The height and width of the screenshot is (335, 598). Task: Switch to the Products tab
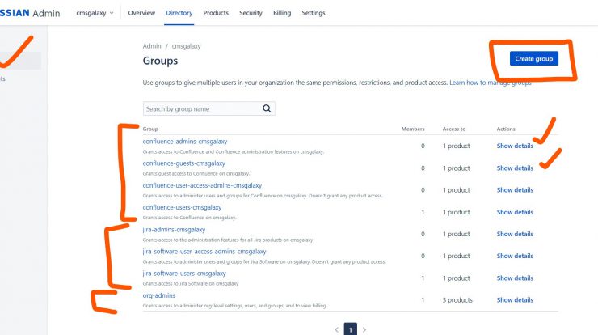coord(216,13)
